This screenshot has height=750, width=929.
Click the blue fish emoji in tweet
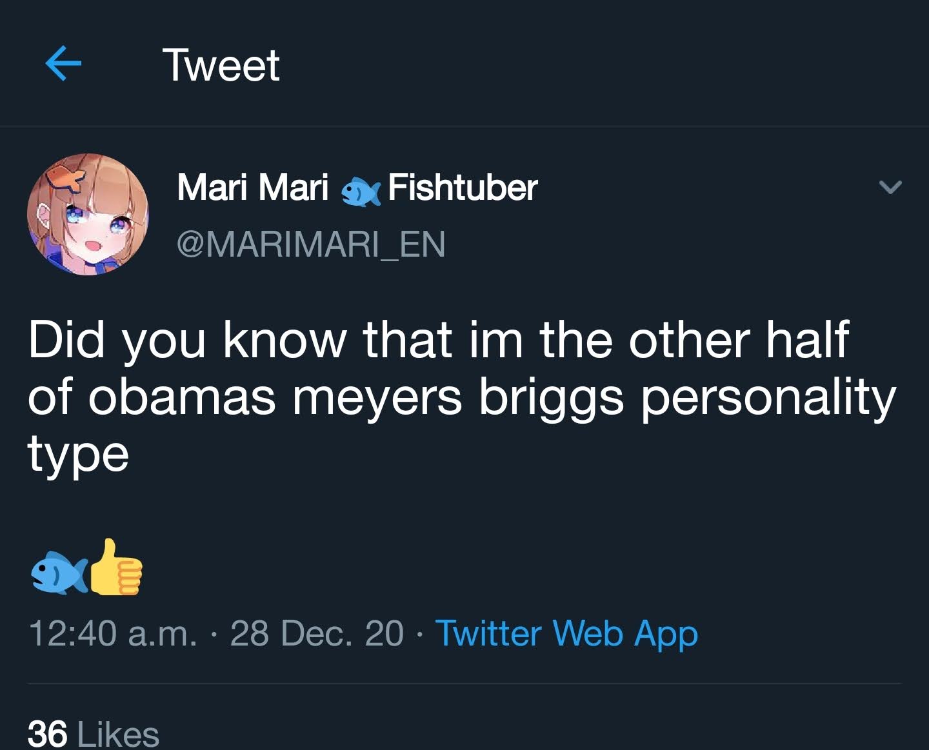point(58,571)
